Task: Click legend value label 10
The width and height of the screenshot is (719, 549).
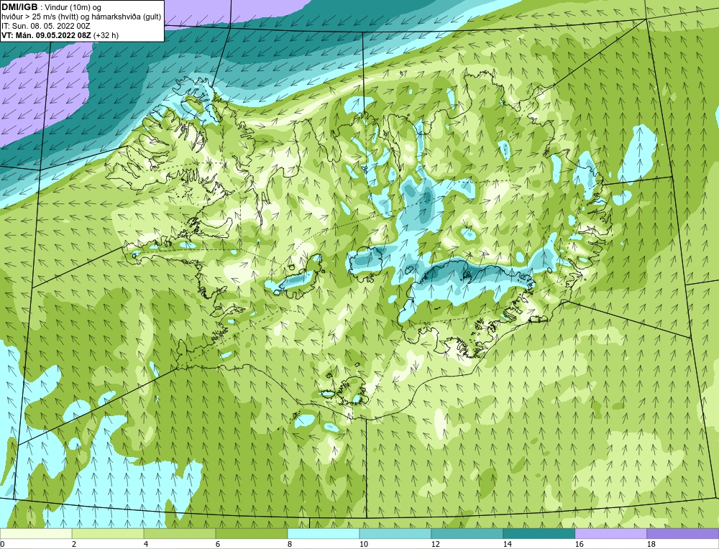Action: (x=363, y=544)
